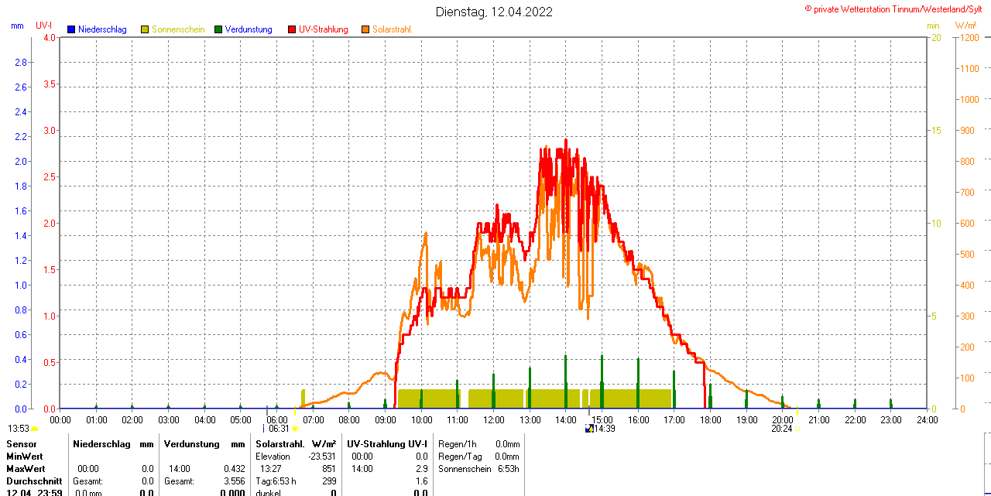Click the sunset icon beside 20:24
The image size is (991, 496).
click(797, 429)
